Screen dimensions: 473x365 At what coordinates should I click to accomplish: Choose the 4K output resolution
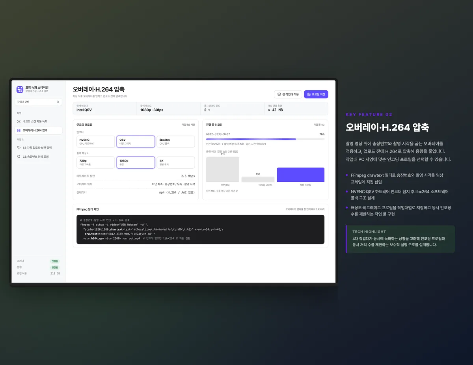pos(176,162)
